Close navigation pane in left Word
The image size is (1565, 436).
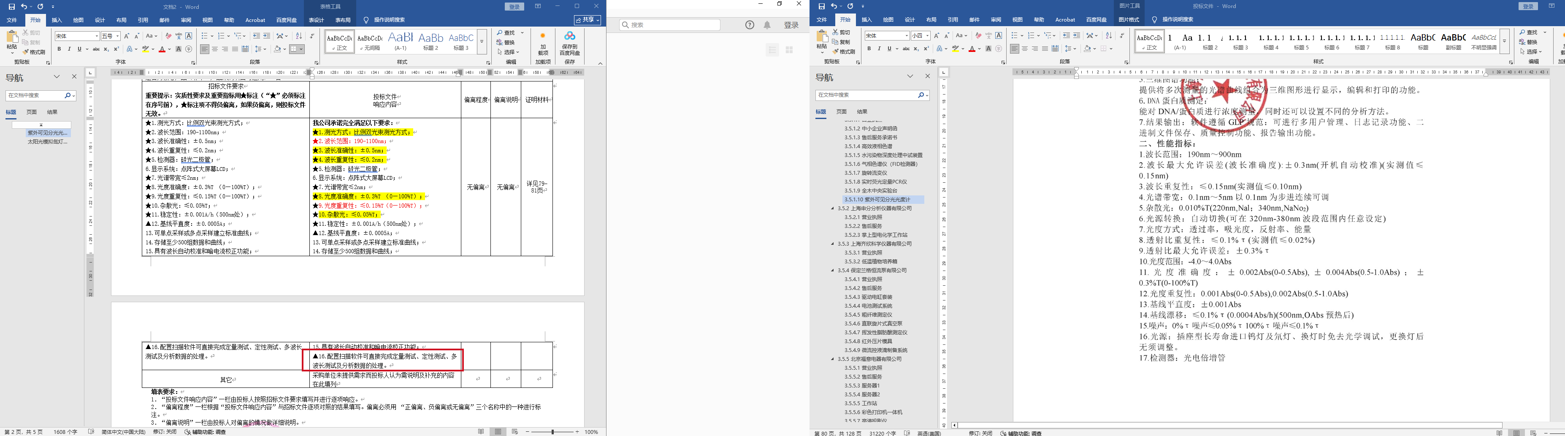(x=74, y=76)
